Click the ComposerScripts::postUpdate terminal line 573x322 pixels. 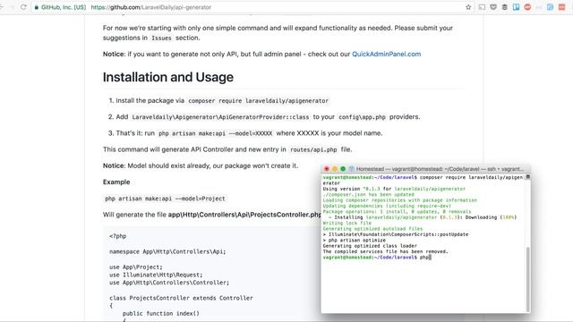[396, 234]
